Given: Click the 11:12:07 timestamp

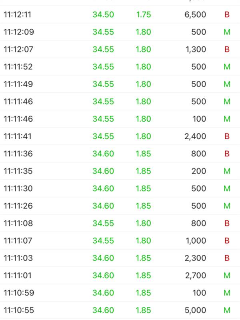Looking at the screenshot, I should tap(18, 50).
